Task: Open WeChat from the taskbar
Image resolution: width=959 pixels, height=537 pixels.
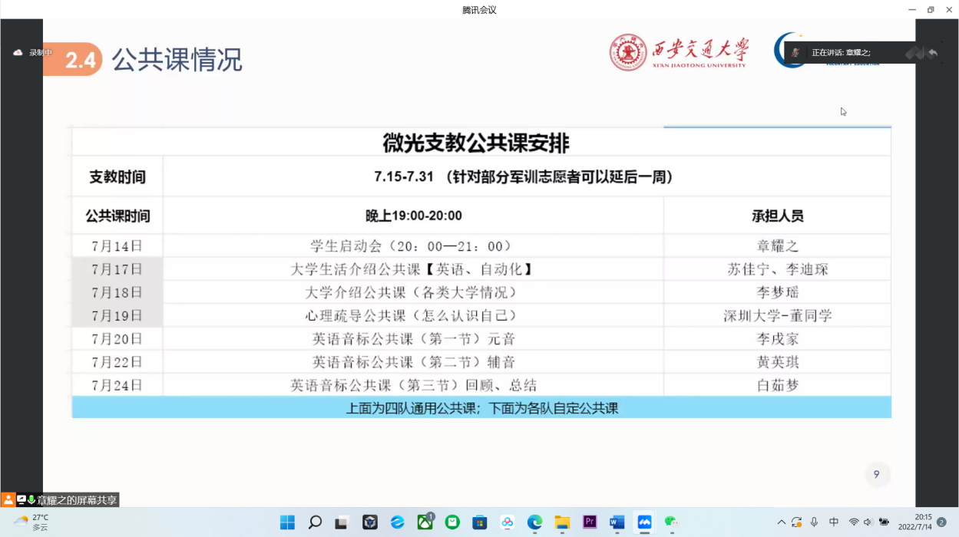Action: 672,522
